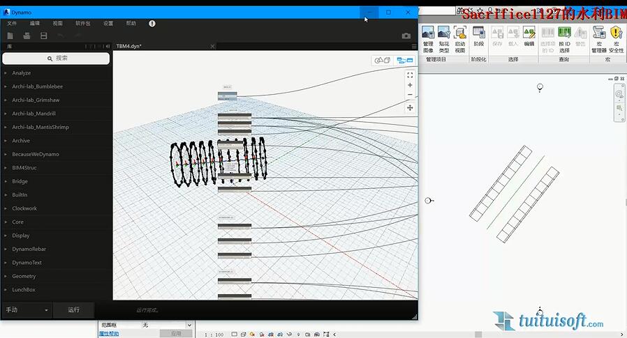The height and width of the screenshot is (338, 627).
Task: Click the library search field
Action: click(x=56, y=59)
